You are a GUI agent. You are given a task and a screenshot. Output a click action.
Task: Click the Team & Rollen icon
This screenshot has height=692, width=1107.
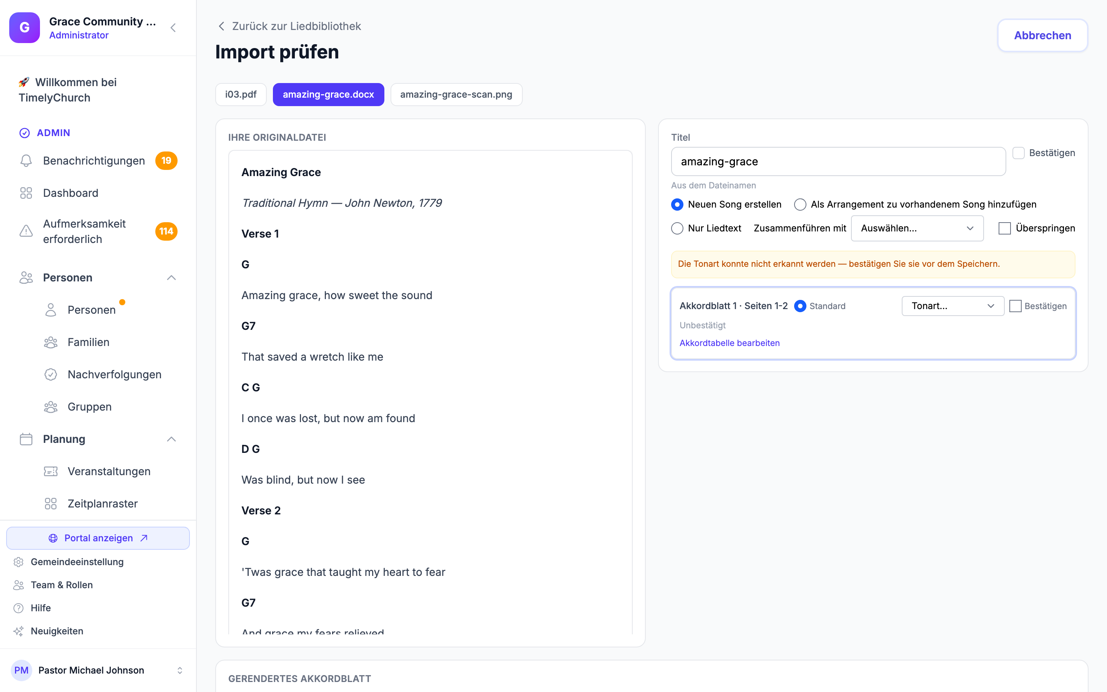click(18, 585)
